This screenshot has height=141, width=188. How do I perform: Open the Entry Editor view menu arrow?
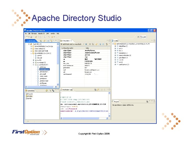(x=109, y=44)
